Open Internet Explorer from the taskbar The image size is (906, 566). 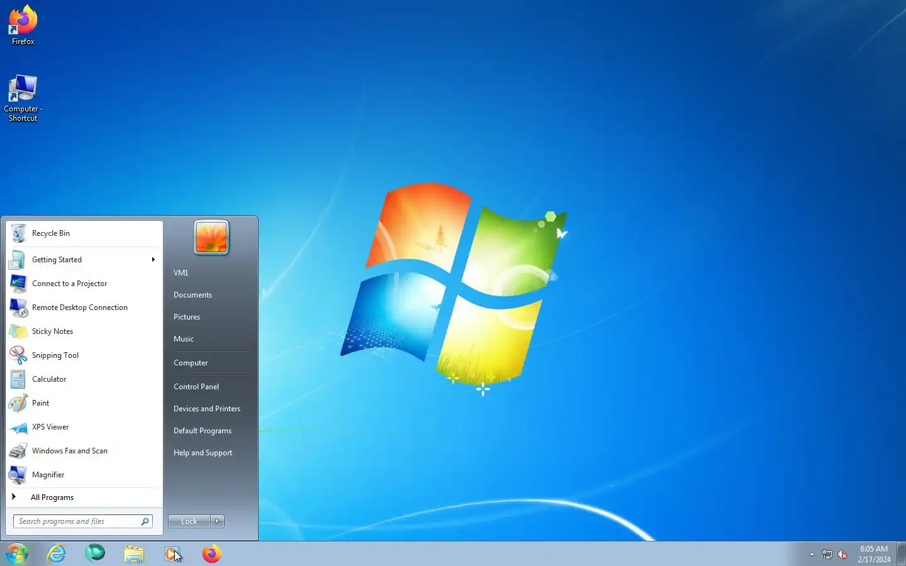57,553
